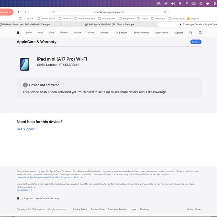Expand the Reading bookmarks folder
This screenshot has width=217, height=217.
pyautogui.click(x=158, y=18)
